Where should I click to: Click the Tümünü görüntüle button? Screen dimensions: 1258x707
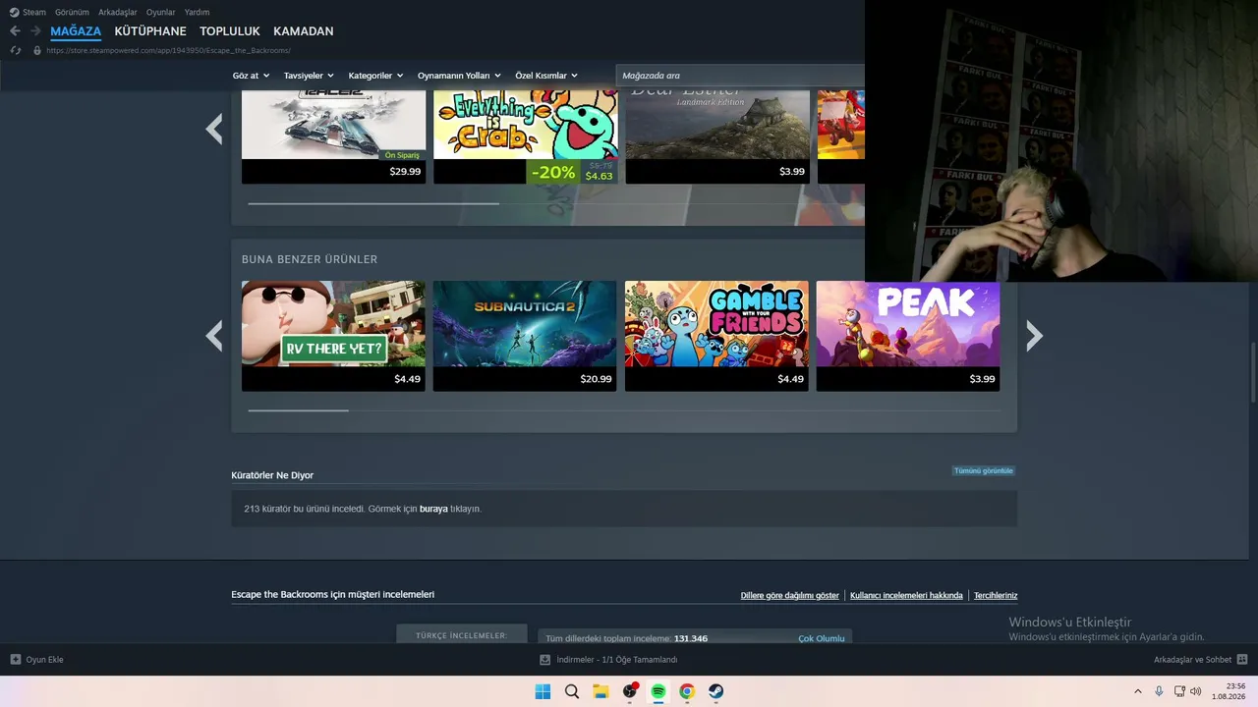(983, 471)
